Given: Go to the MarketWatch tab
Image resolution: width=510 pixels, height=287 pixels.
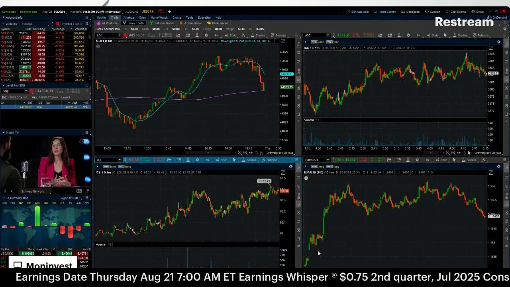Looking at the screenshot, I should tap(159, 18).
